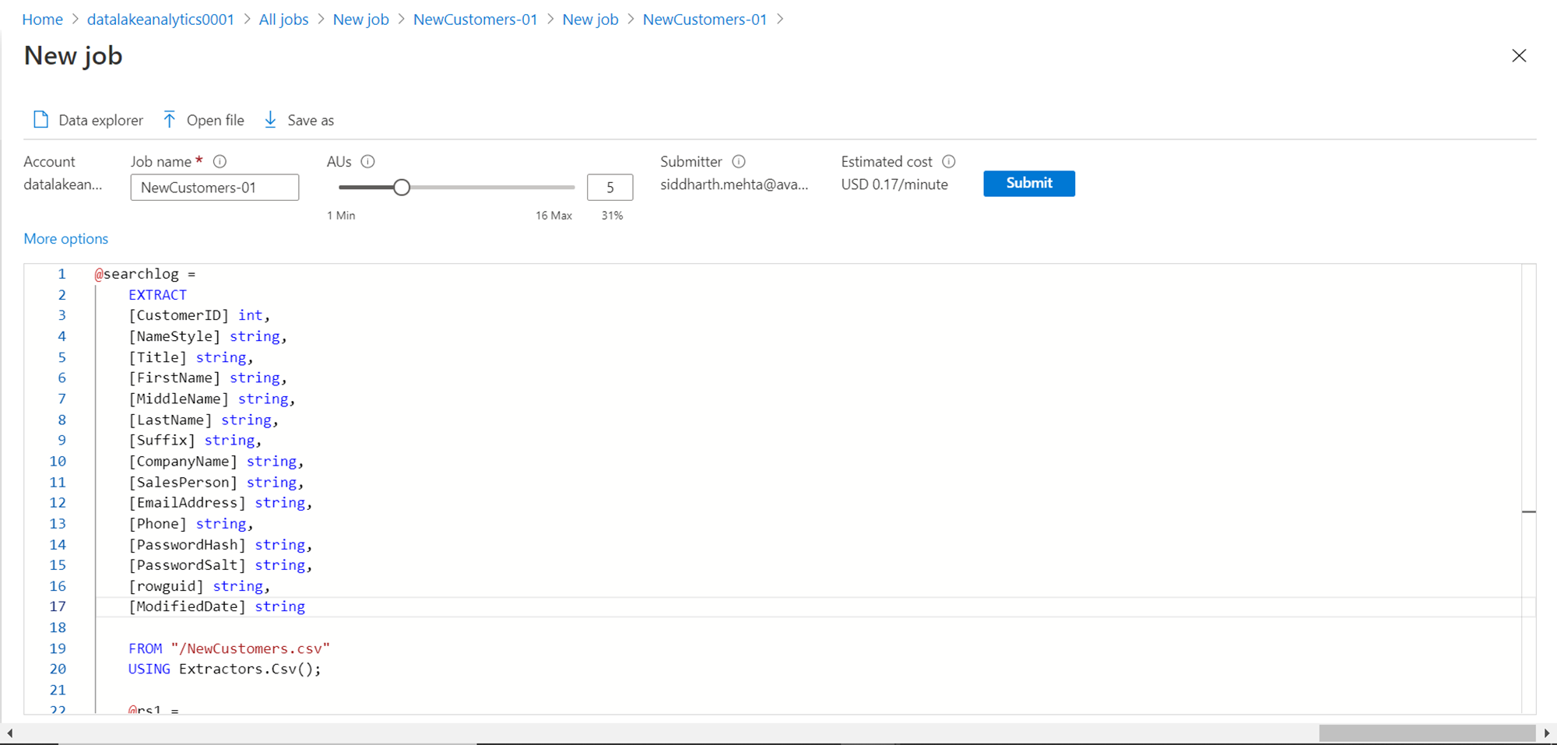This screenshot has width=1557, height=745.
Task: Place cursor on [Suffix] string line
Action: click(x=195, y=440)
